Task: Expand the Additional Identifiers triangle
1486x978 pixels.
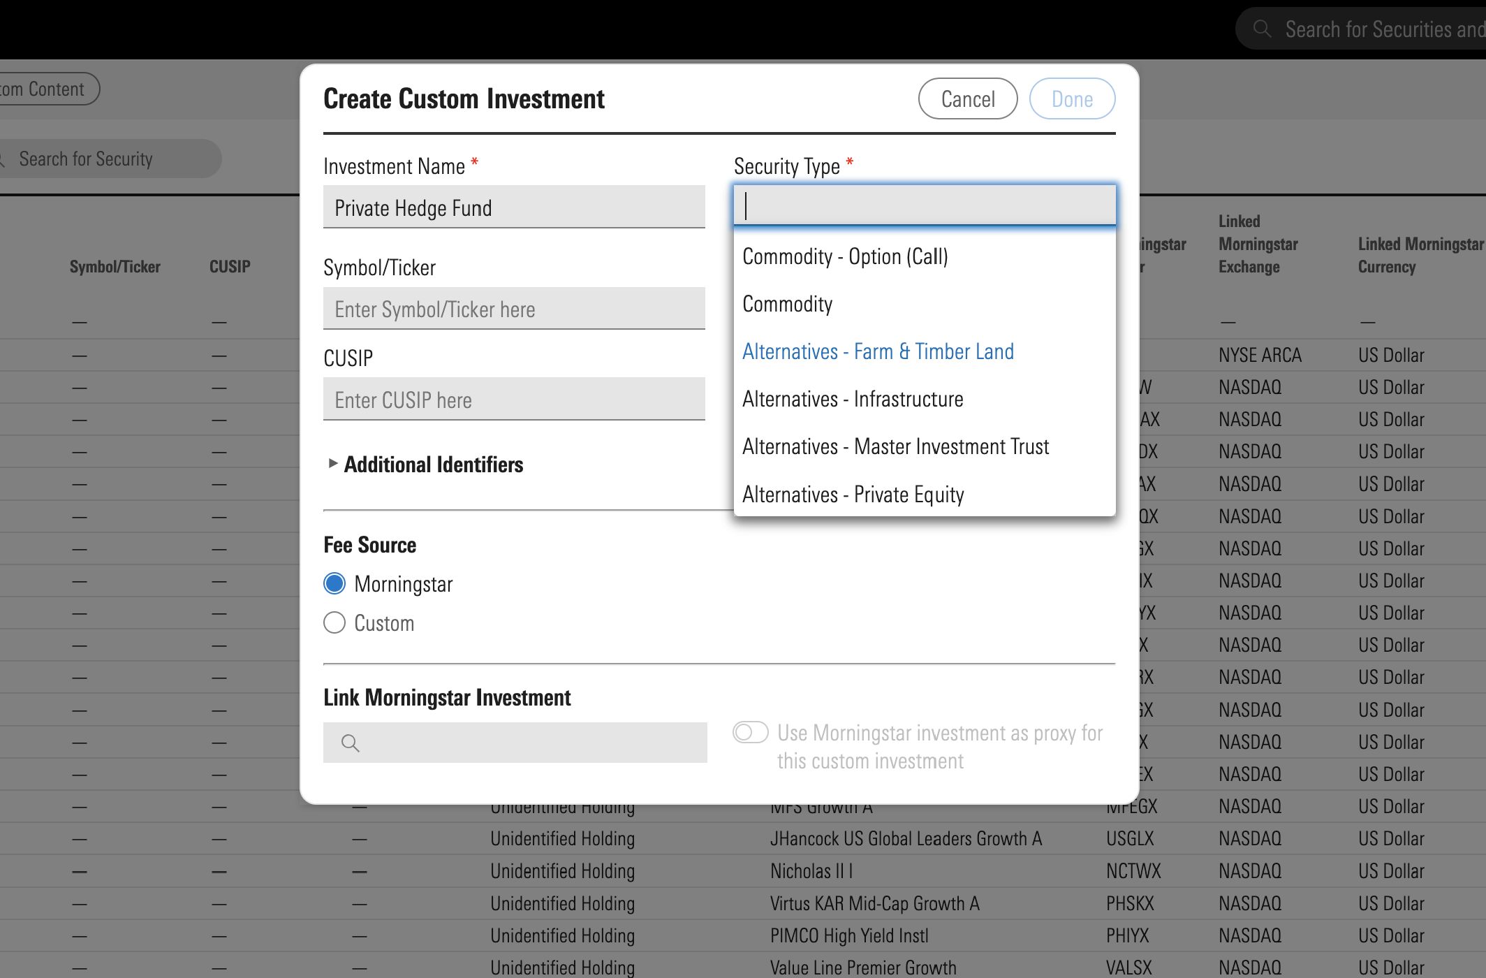Action: [333, 463]
